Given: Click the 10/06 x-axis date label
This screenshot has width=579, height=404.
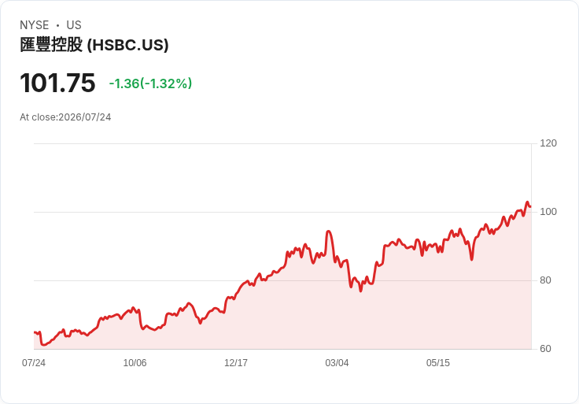Looking at the screenshot, I should 135,363.
